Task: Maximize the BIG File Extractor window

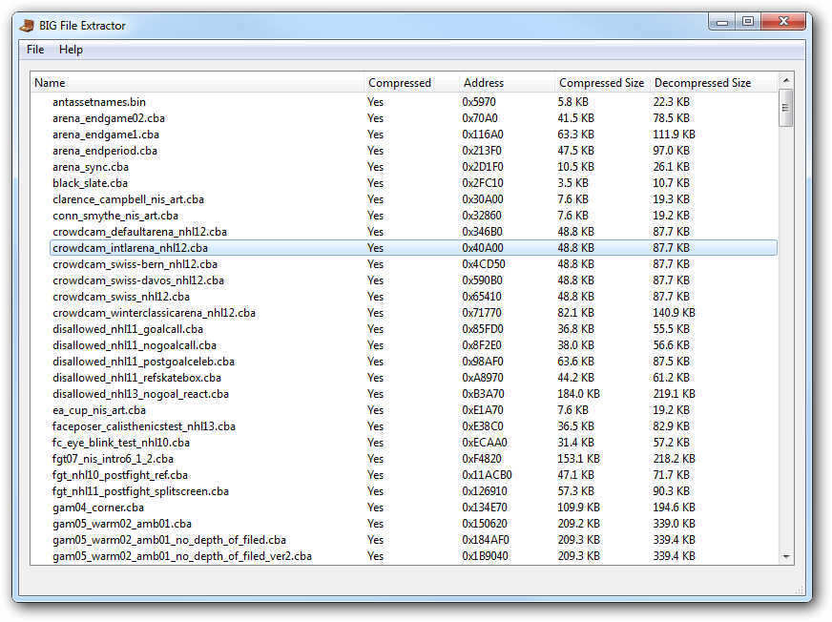Action: [748, 22]
